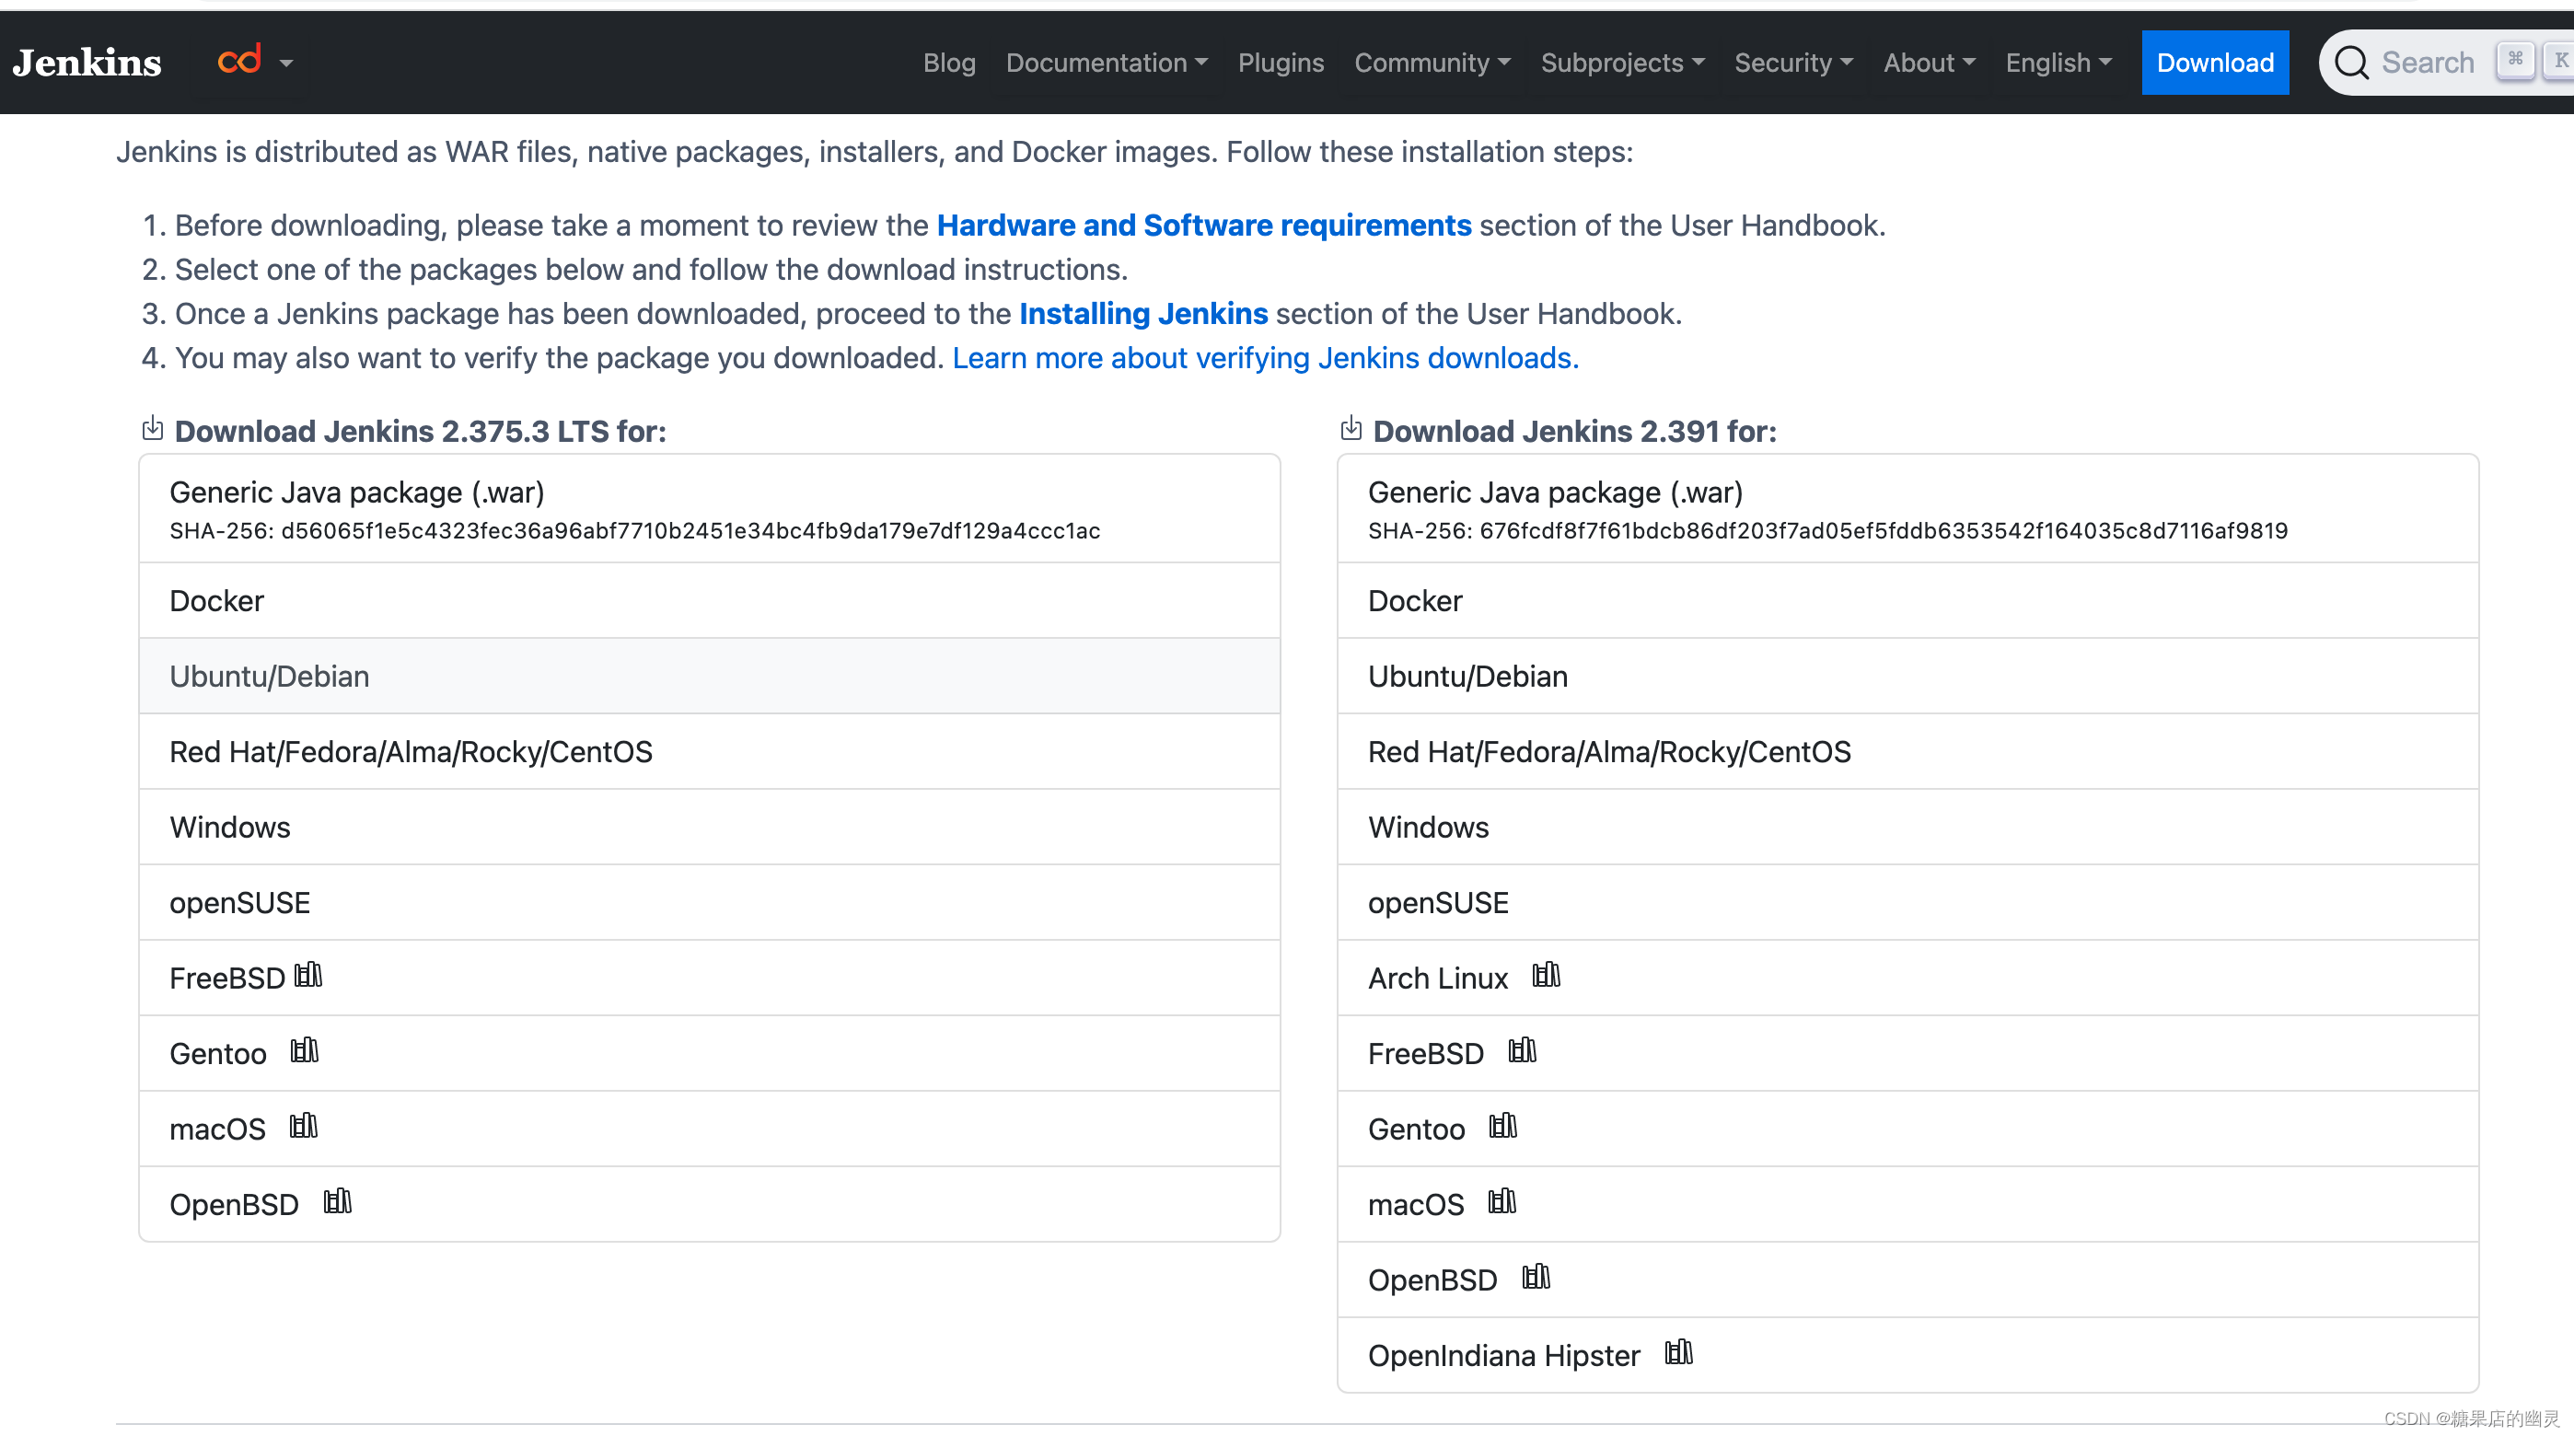Click the CD Foundation logo icon
Screen dimensions: 2574x1436
tap(239, 60)
